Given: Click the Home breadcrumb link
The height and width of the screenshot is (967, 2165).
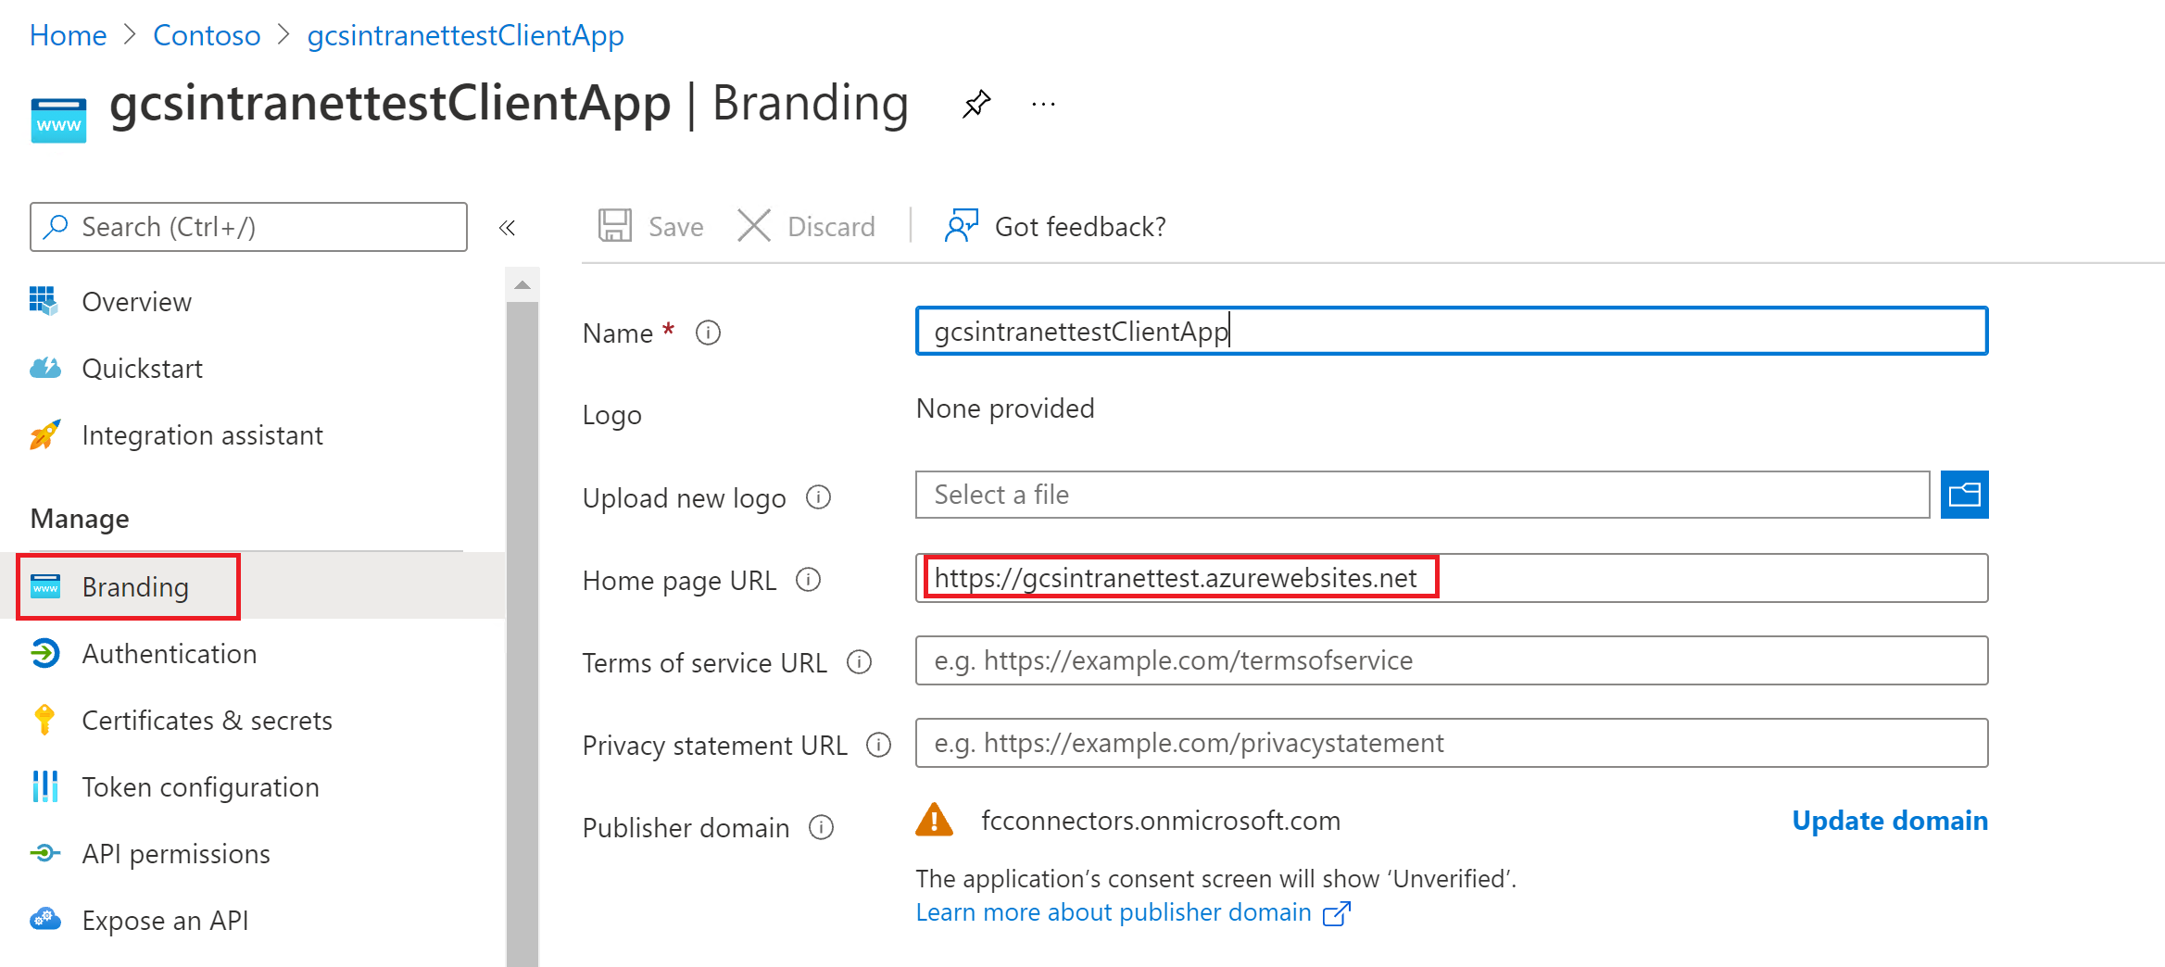Looking at the screenshot, I should (x=69, y=35).
